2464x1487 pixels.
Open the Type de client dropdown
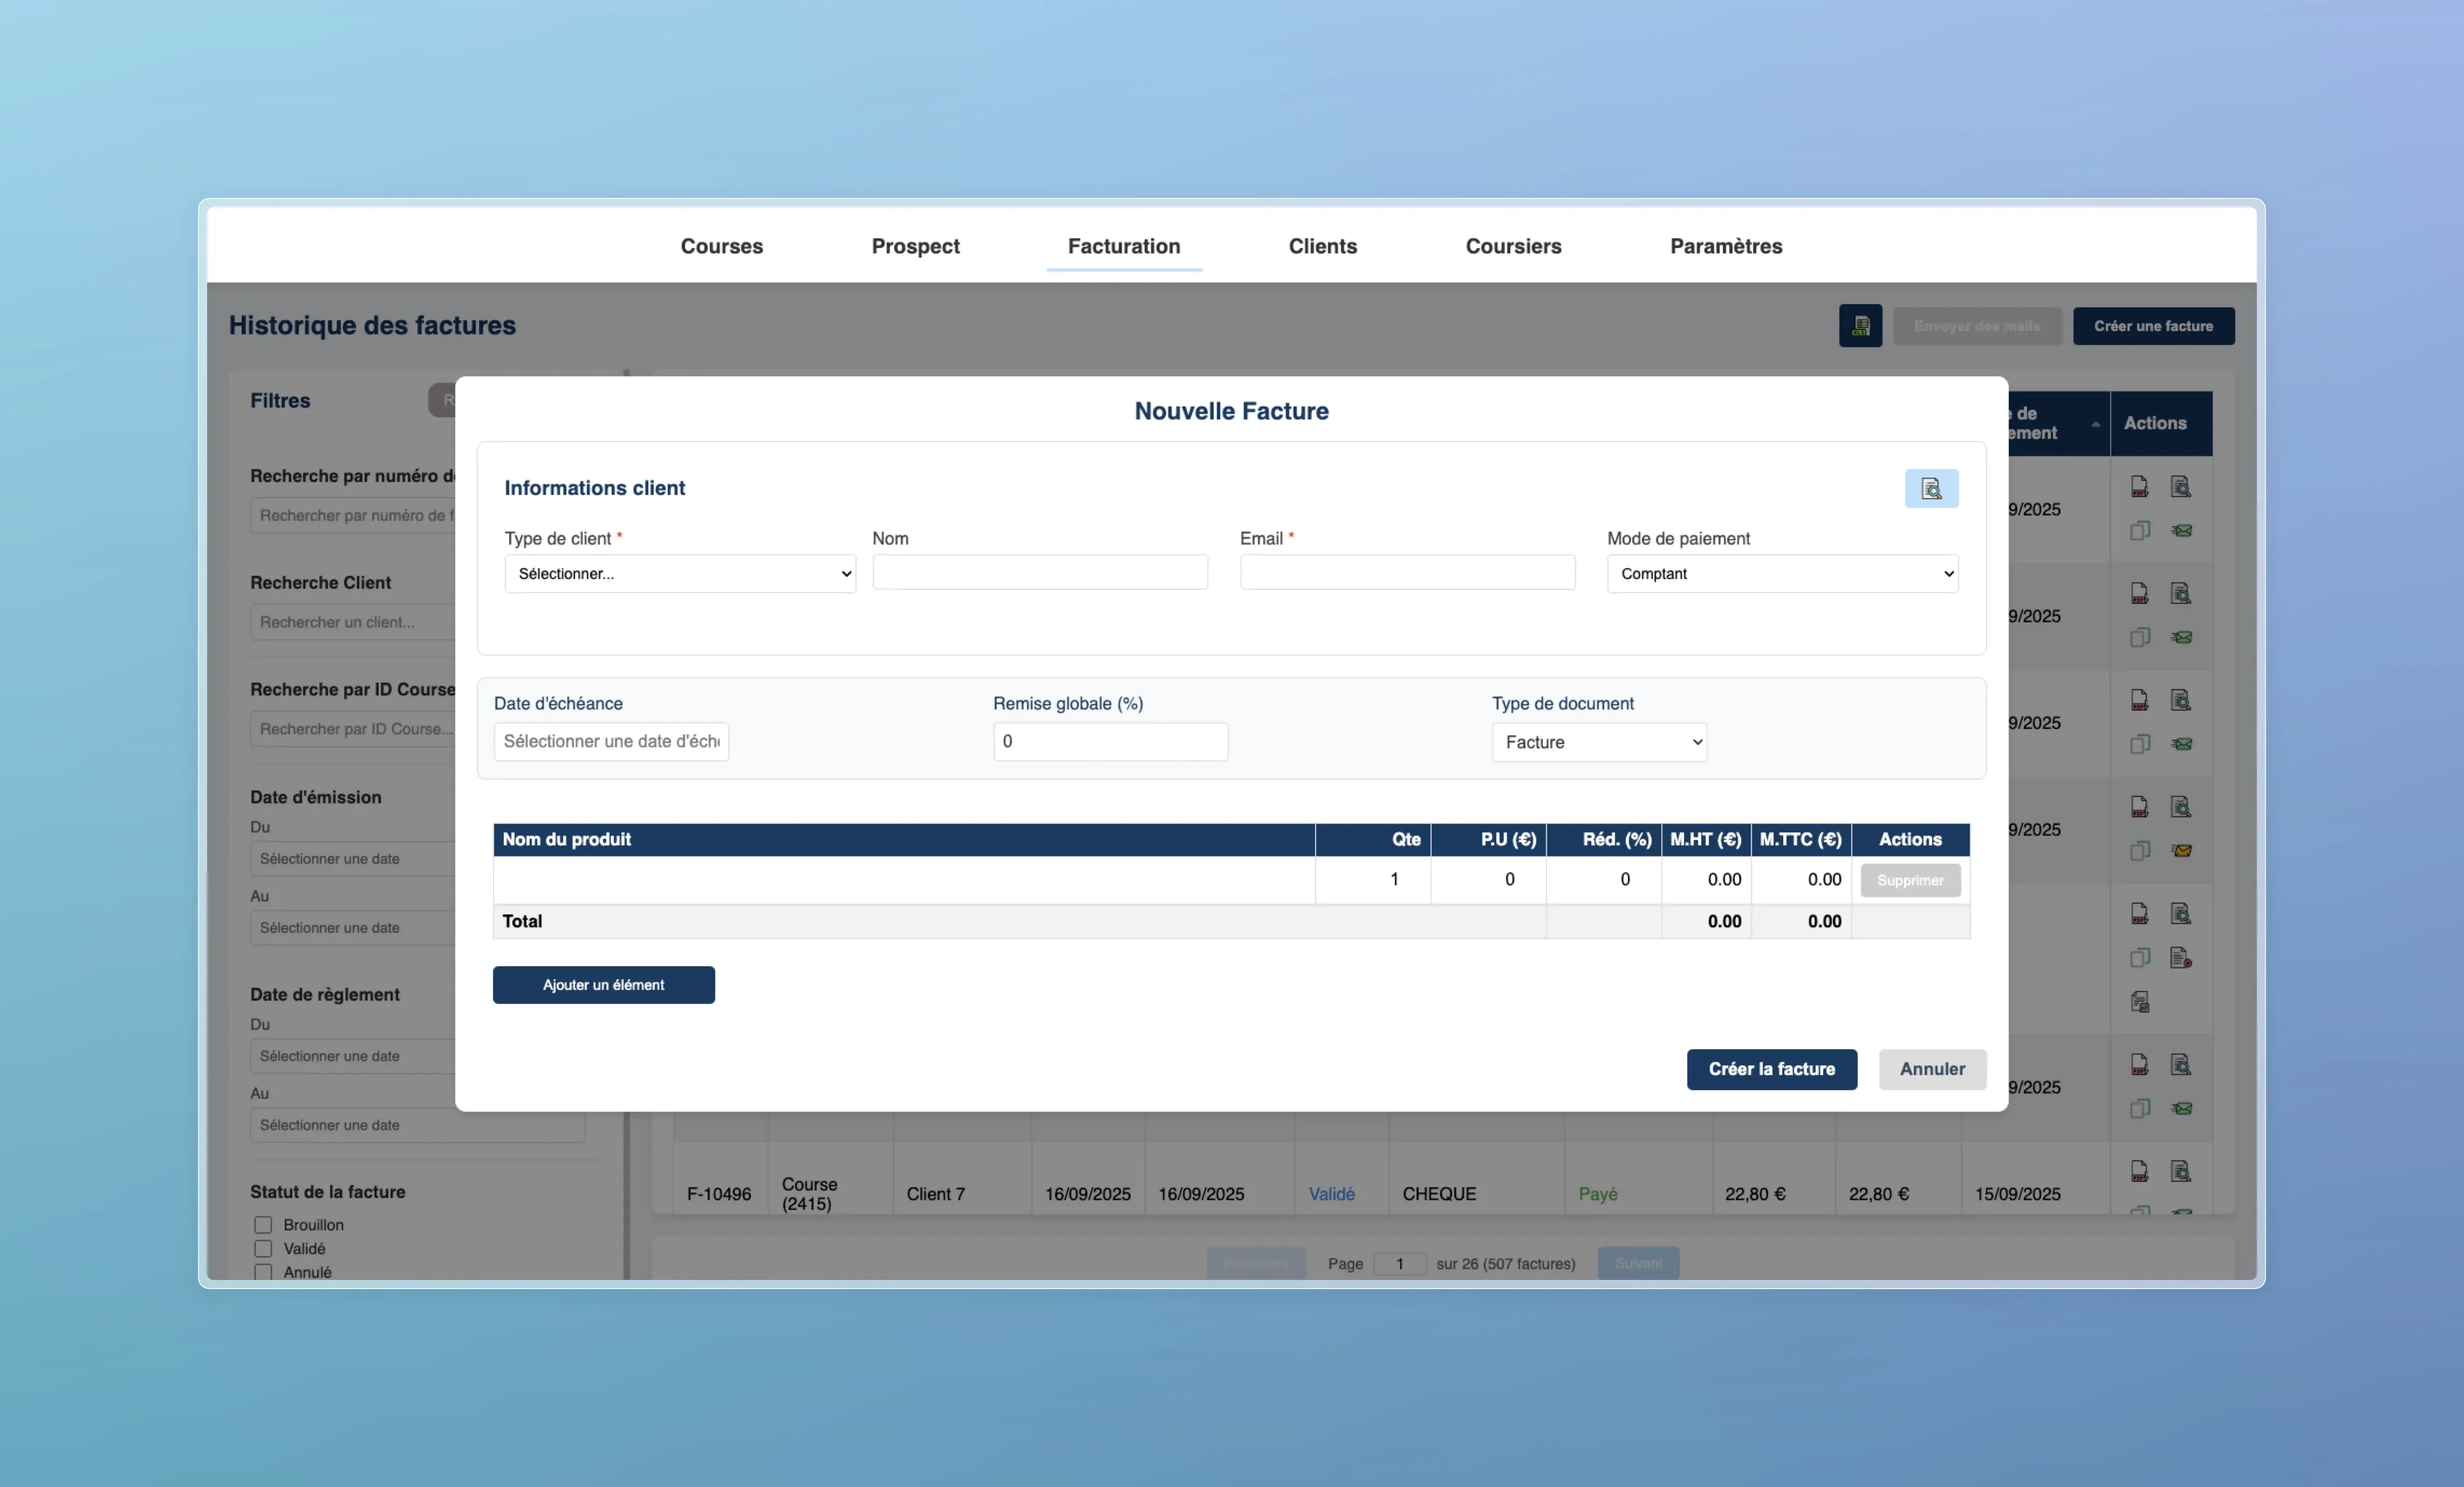[679, 574]
